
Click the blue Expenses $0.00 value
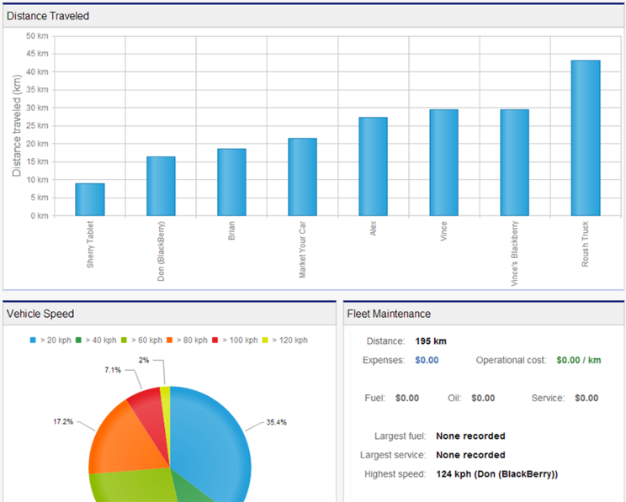point(427,361)
